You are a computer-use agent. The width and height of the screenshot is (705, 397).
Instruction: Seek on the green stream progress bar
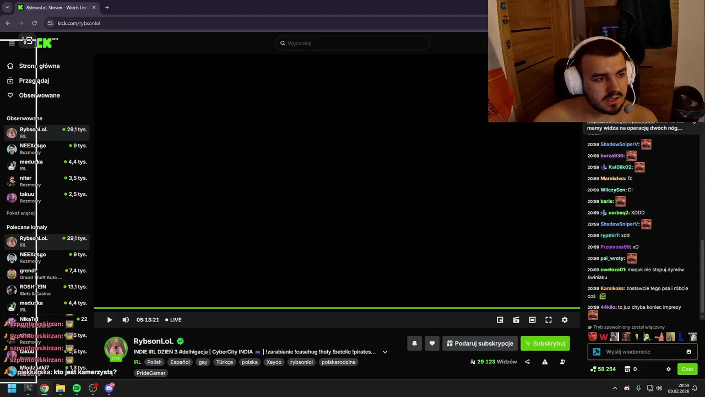click(x=337, y=308)
